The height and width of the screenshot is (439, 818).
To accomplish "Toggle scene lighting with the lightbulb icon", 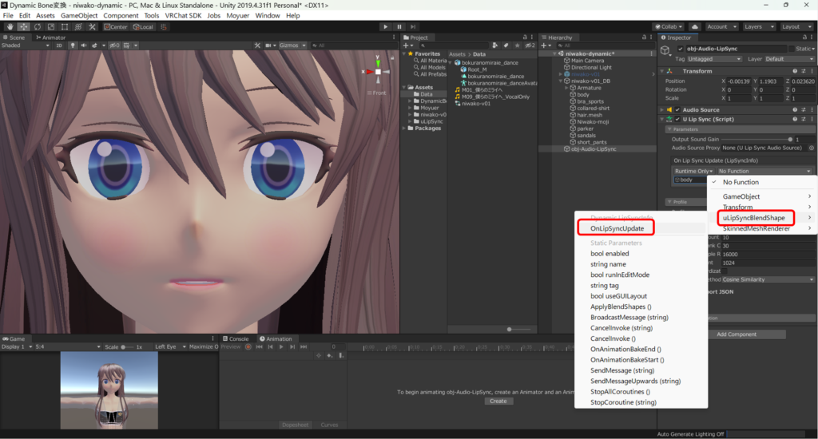I will pos(70,45).
